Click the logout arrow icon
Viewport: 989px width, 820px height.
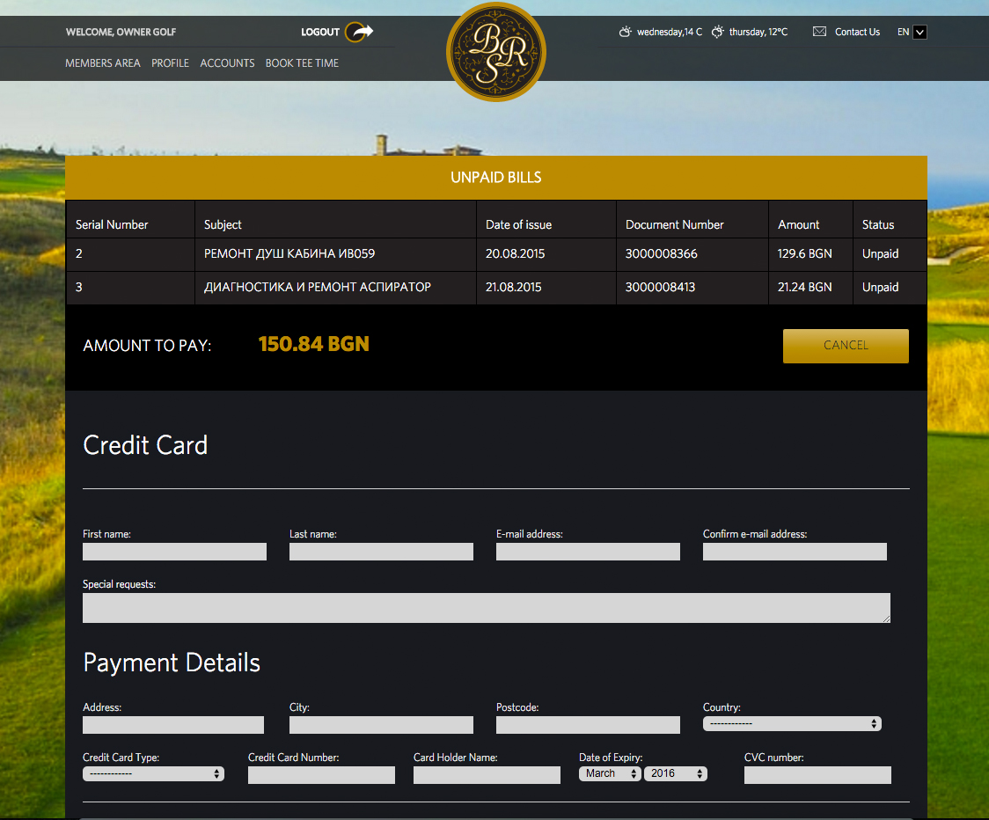click(359, 32)
